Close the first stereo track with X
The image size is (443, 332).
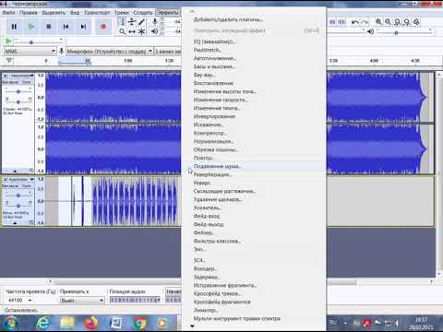pyautogui.click(x=5, y=76)
